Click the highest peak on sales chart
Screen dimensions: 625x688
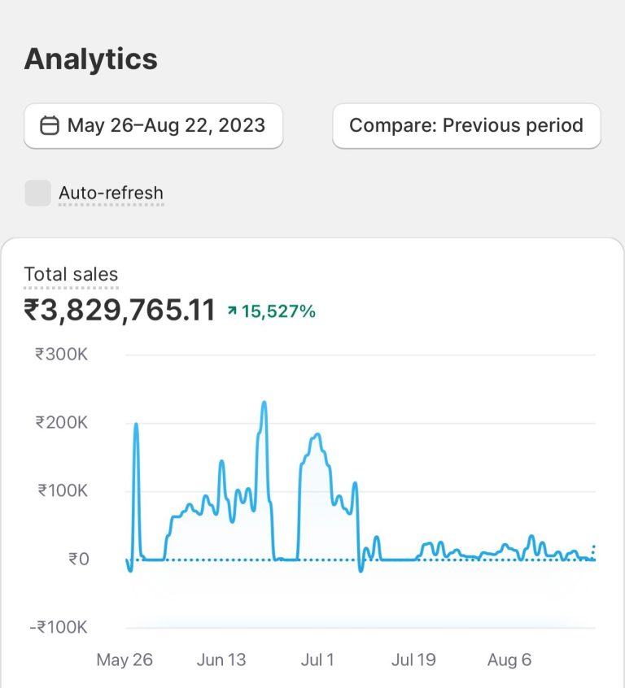point(264,403)
